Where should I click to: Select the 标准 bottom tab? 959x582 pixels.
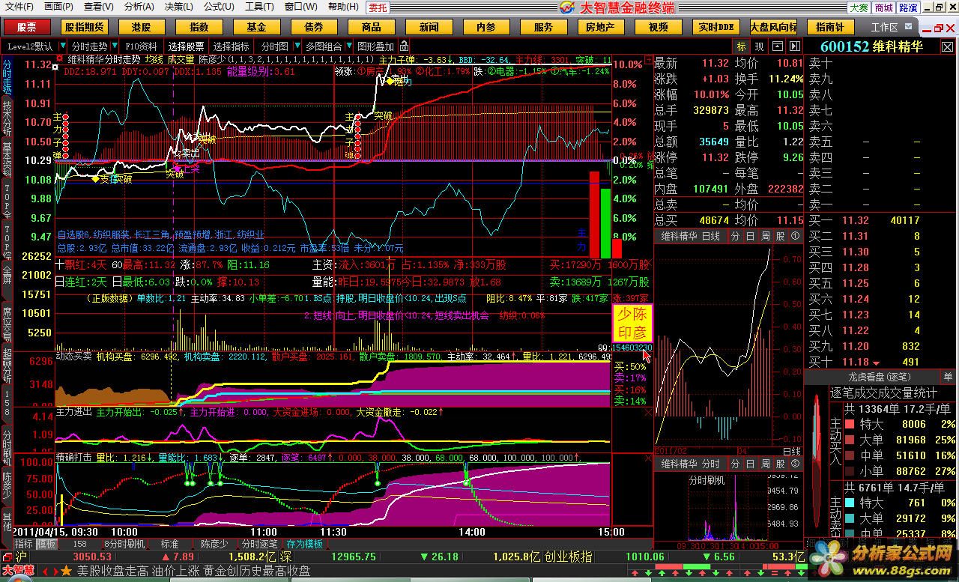click(169, 544)
